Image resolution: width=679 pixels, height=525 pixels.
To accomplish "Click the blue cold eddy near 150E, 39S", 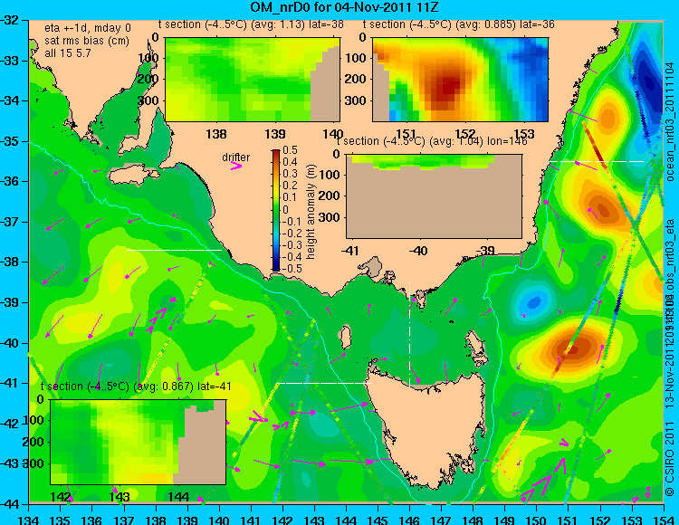I will point(534,301).
